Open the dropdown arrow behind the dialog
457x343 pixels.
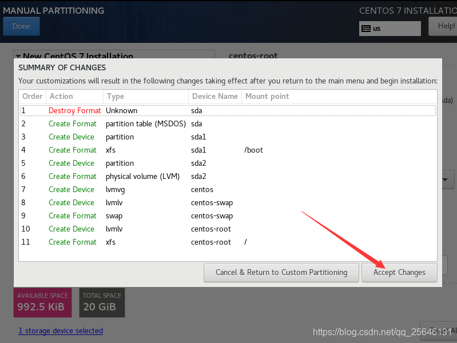pos(445,180)
